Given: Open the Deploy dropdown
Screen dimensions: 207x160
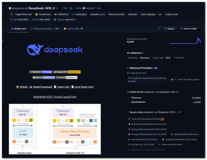Looking at the screenshot, I should coord(169,29).
